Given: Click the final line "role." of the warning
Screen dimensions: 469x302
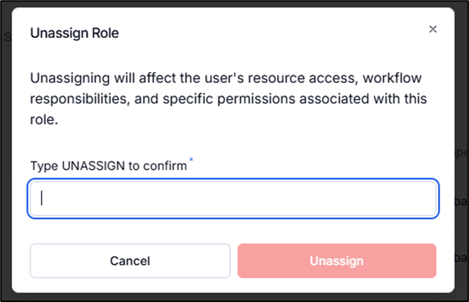Looking at the screenshot, I should pos(43,120).
